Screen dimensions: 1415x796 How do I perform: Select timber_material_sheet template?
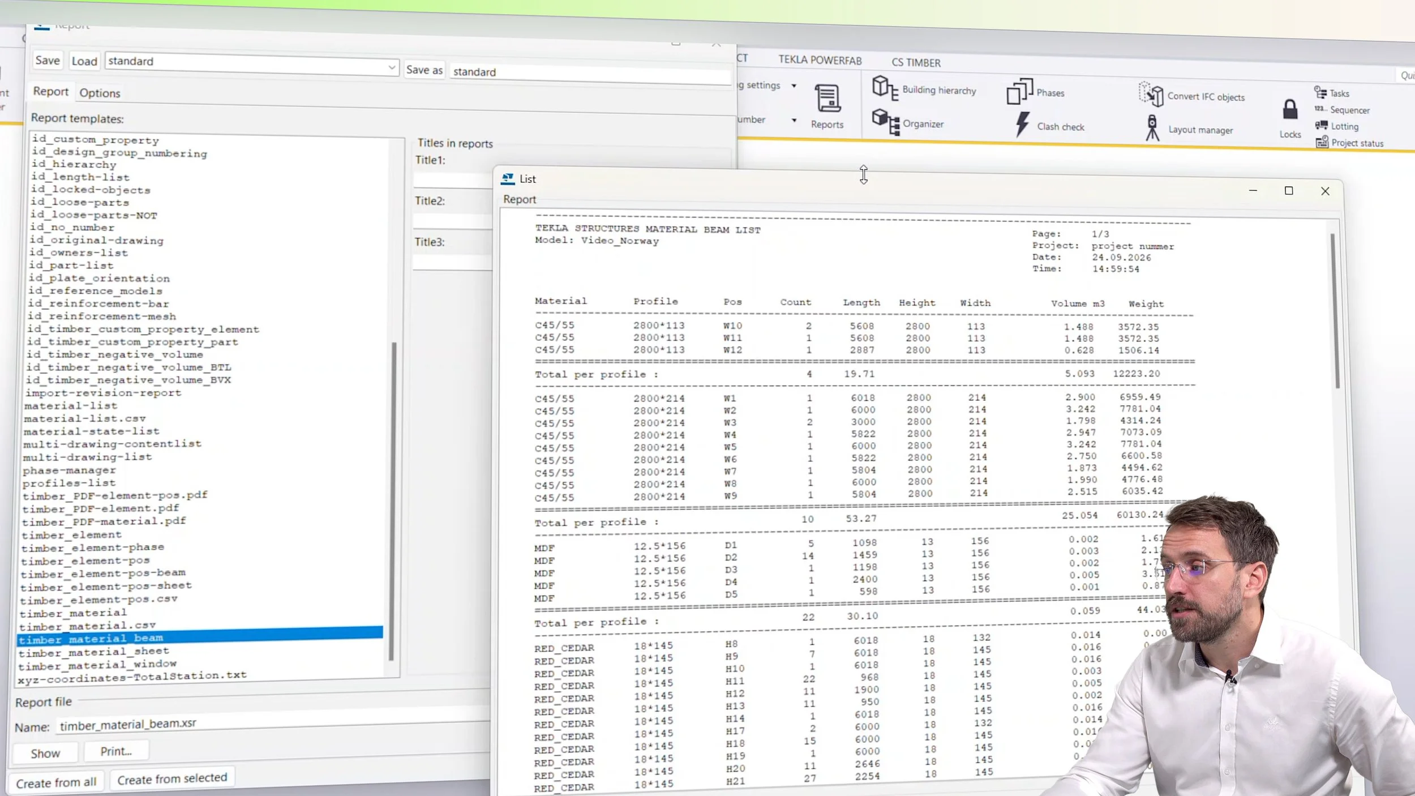pyautogui.click(x=94, y=652)
